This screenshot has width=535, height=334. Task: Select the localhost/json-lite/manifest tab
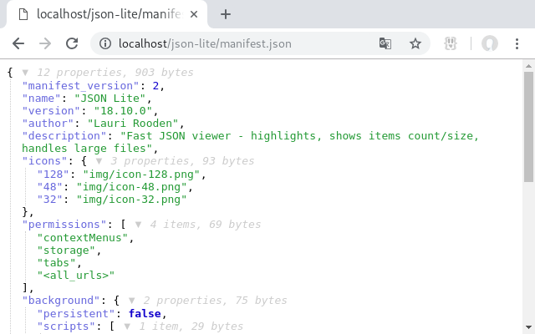click(x=106, y=14)
